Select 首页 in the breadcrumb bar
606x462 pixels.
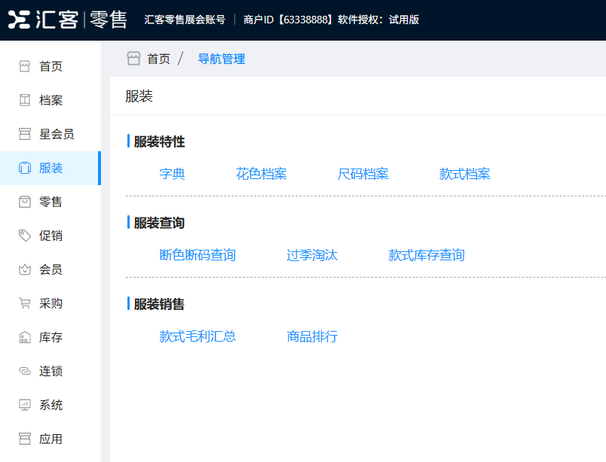click(159, 58)
